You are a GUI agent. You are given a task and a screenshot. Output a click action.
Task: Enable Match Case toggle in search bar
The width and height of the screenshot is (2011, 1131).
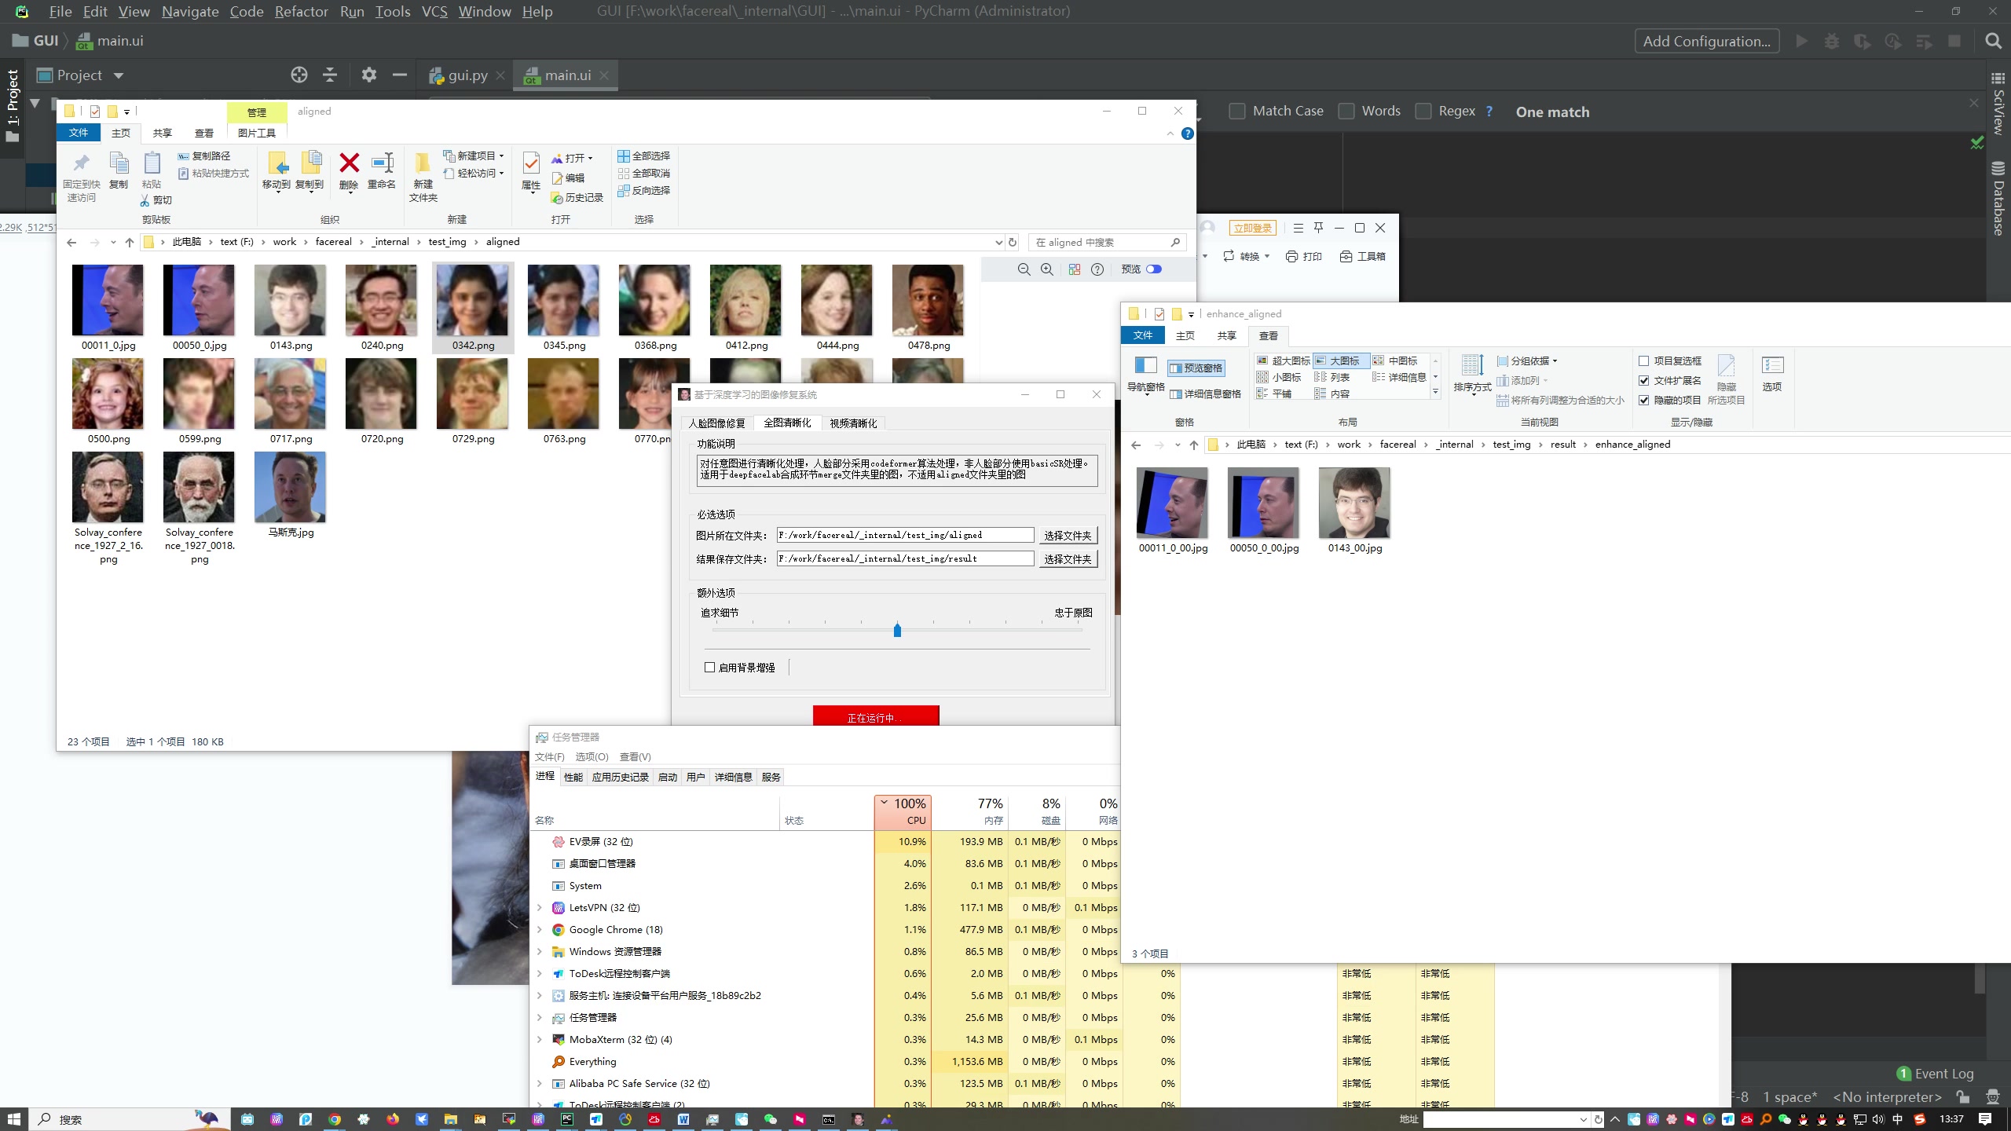[x=1237, y=112]
